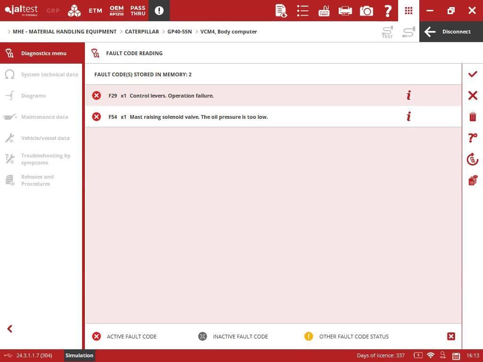Click the trash icon to clear fault codes

coord(472,117)
